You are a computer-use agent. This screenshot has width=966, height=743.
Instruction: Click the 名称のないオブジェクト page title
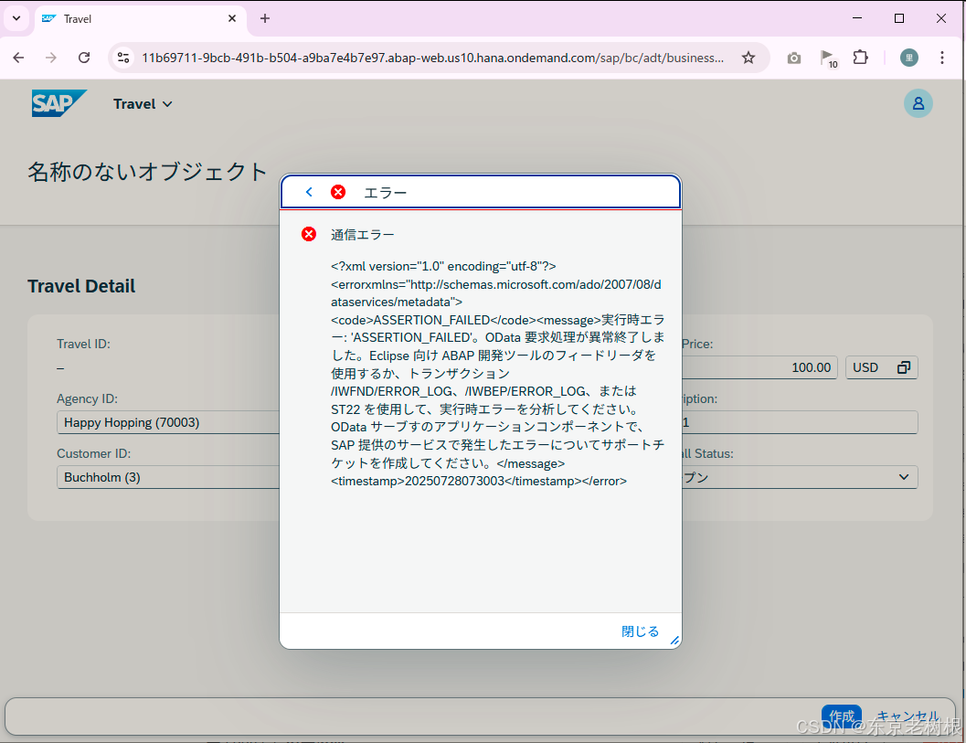[x=147, y=172]
